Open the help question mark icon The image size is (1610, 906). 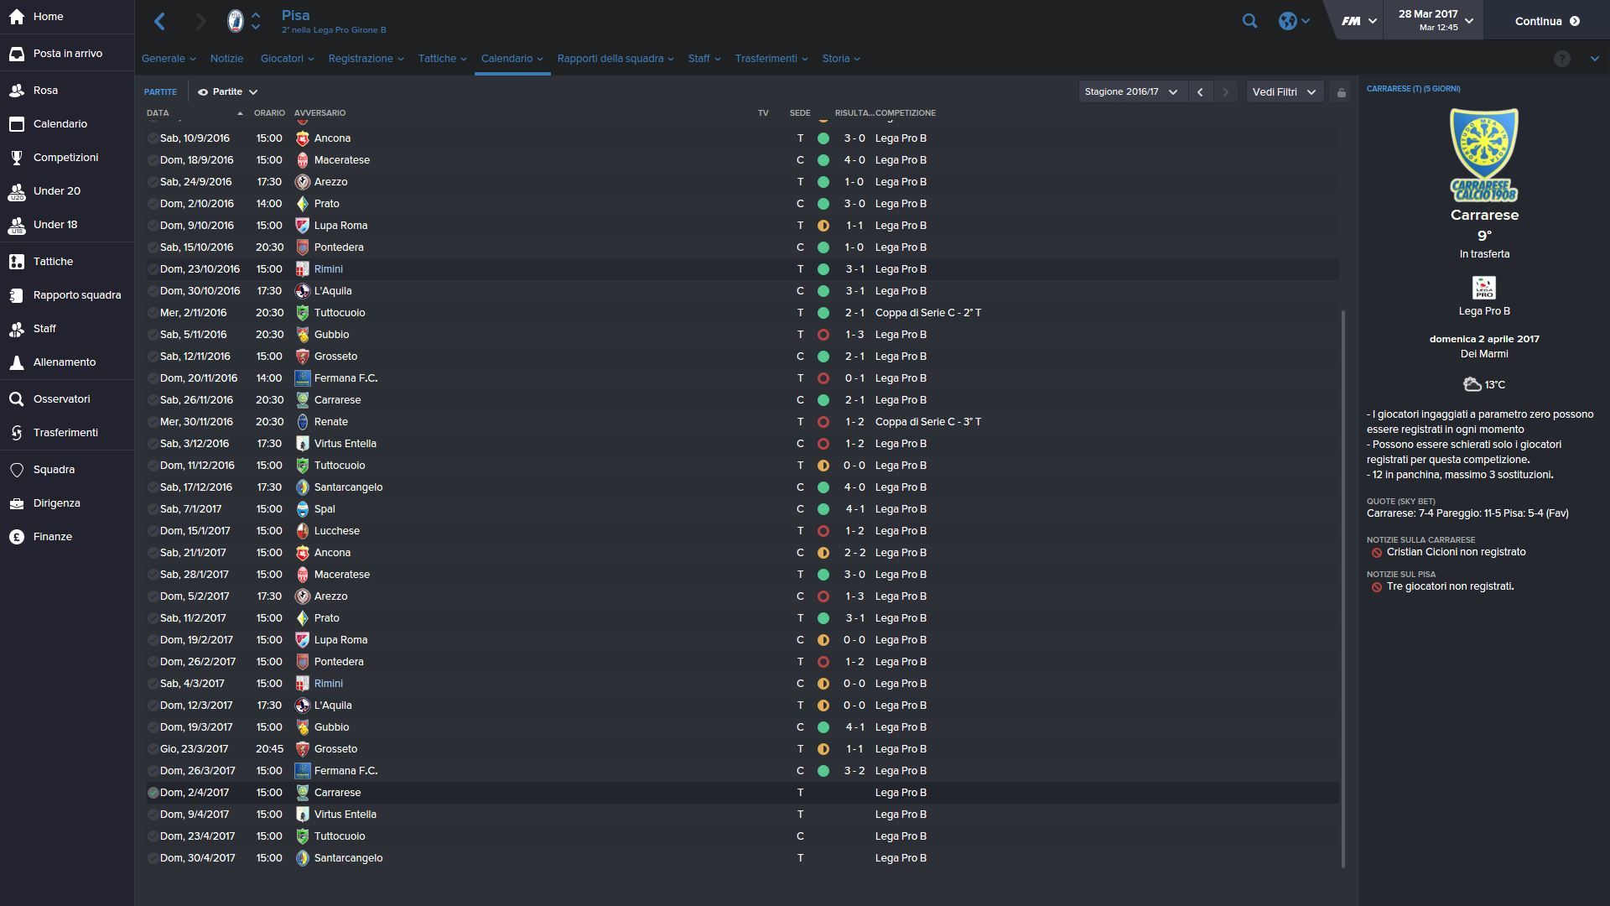coord(1561,59)
